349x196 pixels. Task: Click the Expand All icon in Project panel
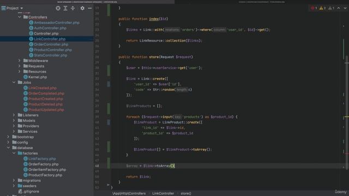[65, 8]
